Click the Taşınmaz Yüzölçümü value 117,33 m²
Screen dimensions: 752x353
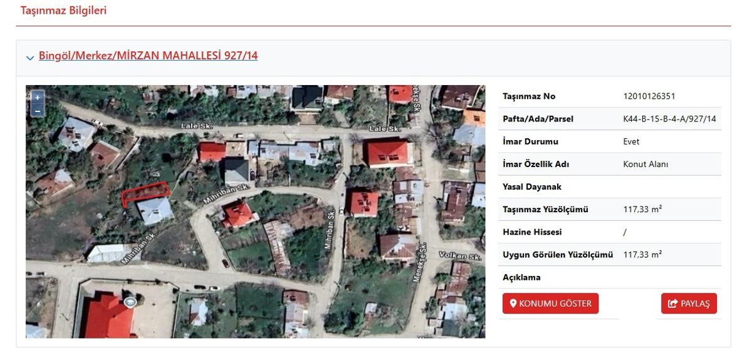click(x=642, y=209)
